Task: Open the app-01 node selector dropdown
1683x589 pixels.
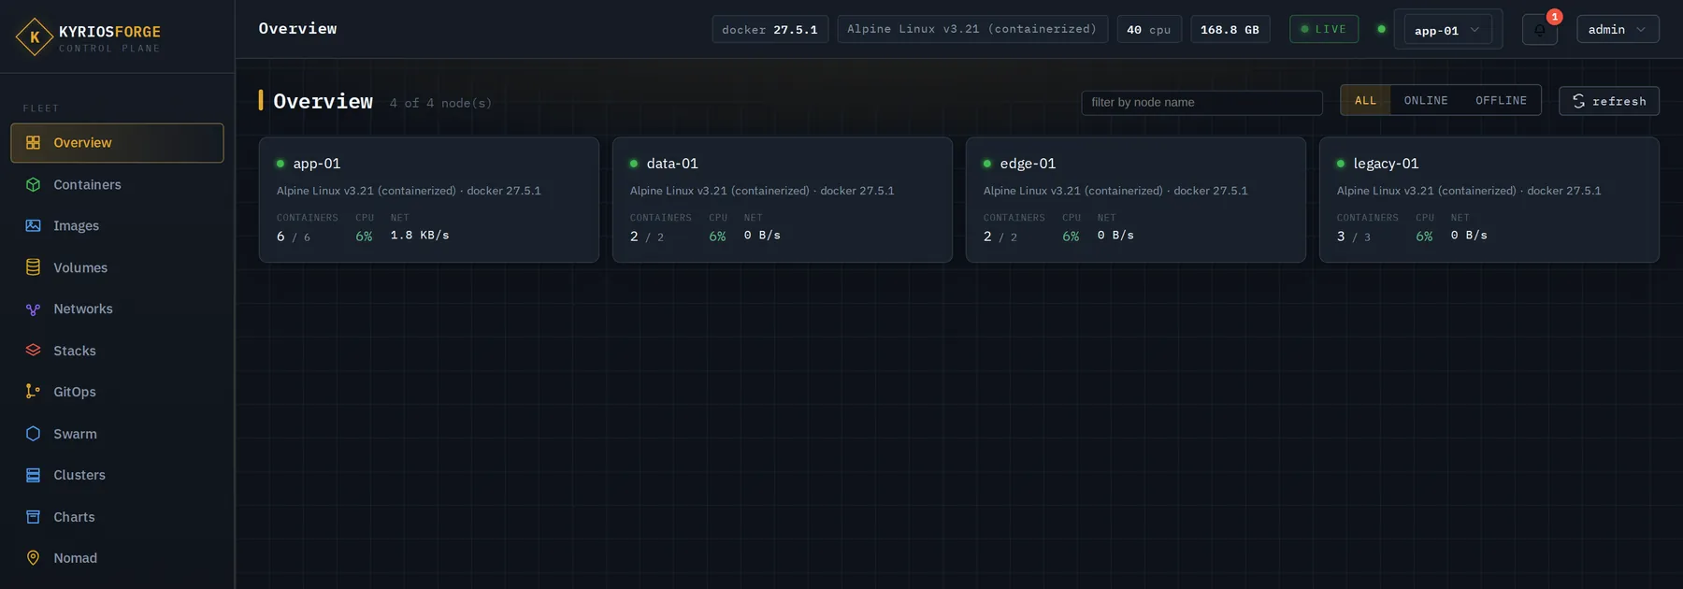Action: [x=1447, y=30]
